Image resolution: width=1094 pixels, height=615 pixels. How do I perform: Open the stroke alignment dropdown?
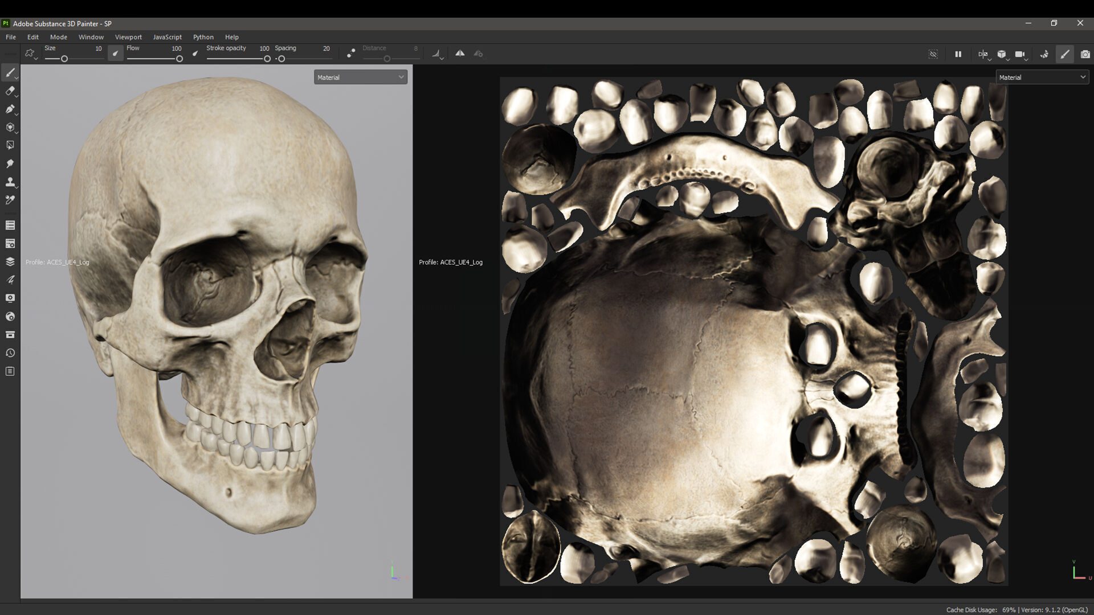pos(437,54)
